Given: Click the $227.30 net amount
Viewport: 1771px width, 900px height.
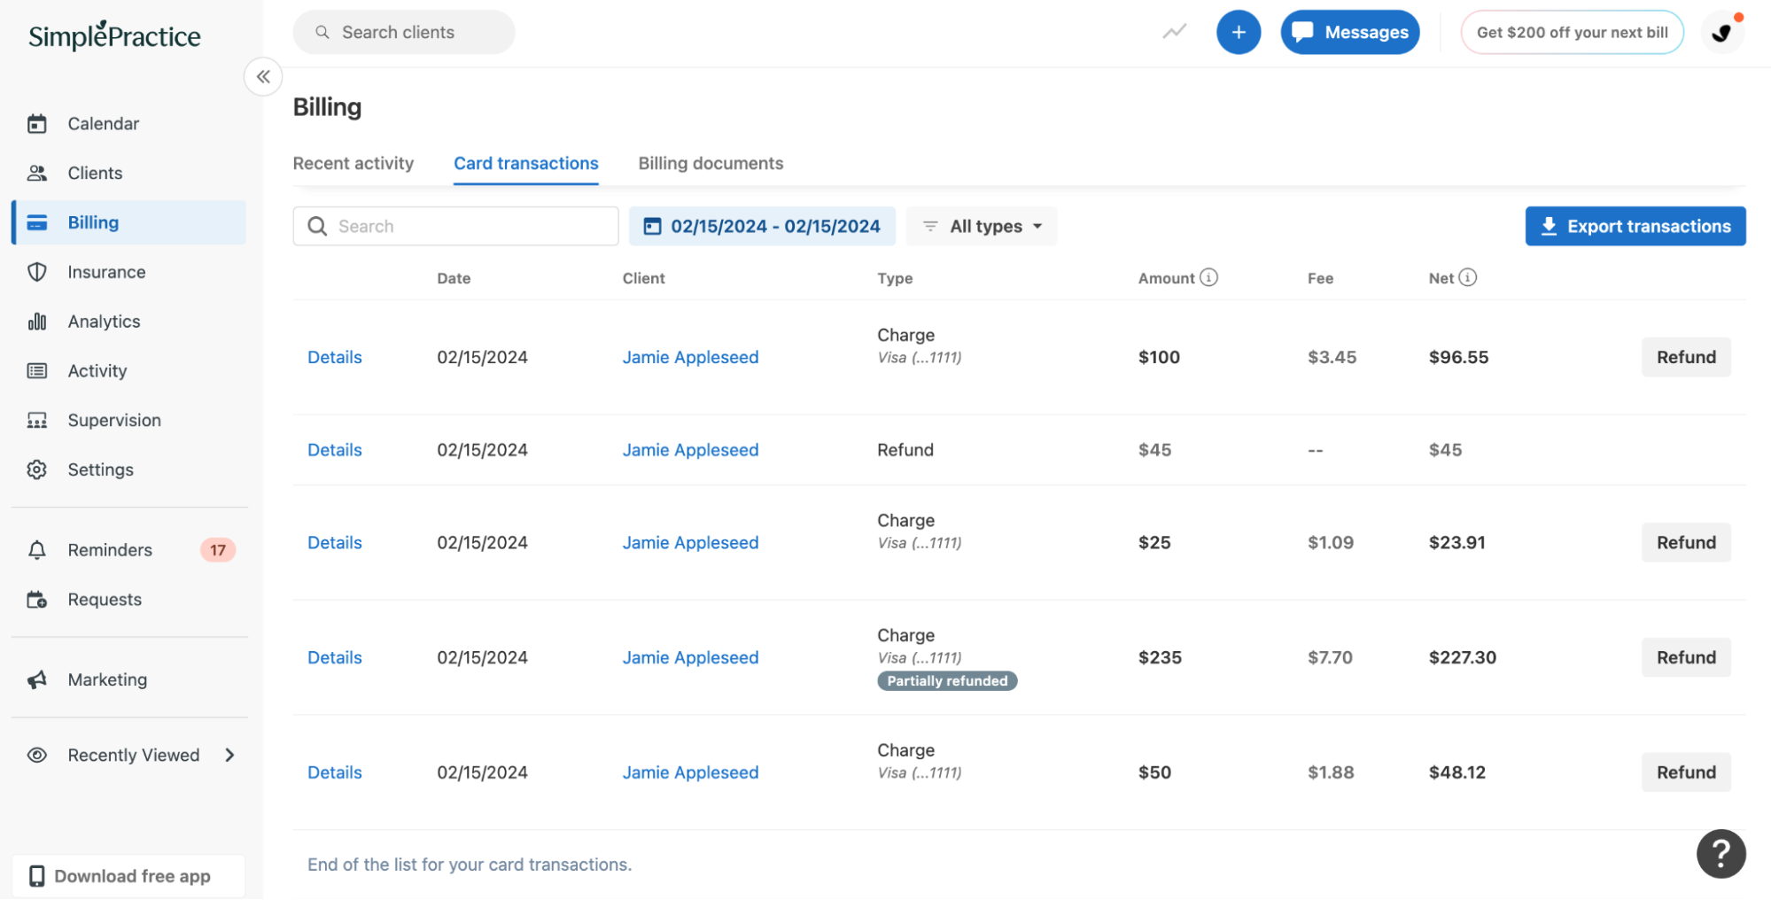Looking at the screenshot, I should (1462, 658).
